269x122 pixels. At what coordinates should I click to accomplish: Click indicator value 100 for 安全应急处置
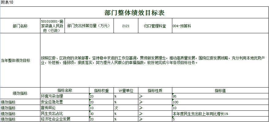[220, 102]
